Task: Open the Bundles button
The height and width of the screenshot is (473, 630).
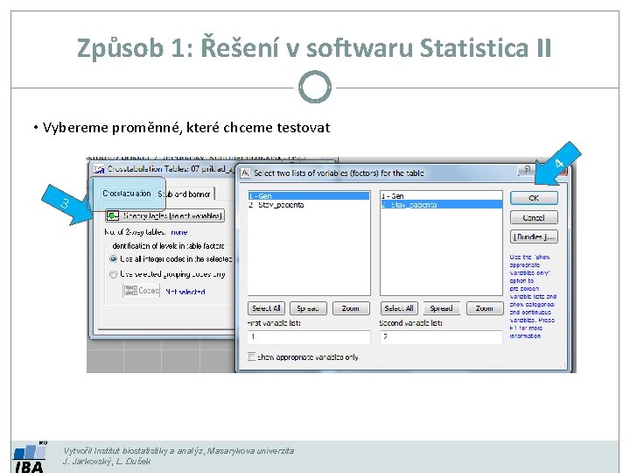Action: [x=534, y=236]
